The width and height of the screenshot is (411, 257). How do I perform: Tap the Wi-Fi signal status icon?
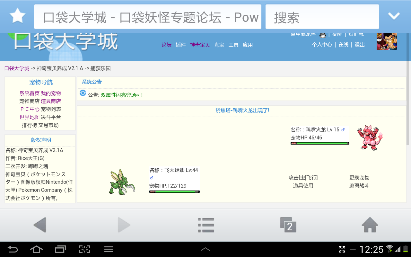tap(389, 249)
